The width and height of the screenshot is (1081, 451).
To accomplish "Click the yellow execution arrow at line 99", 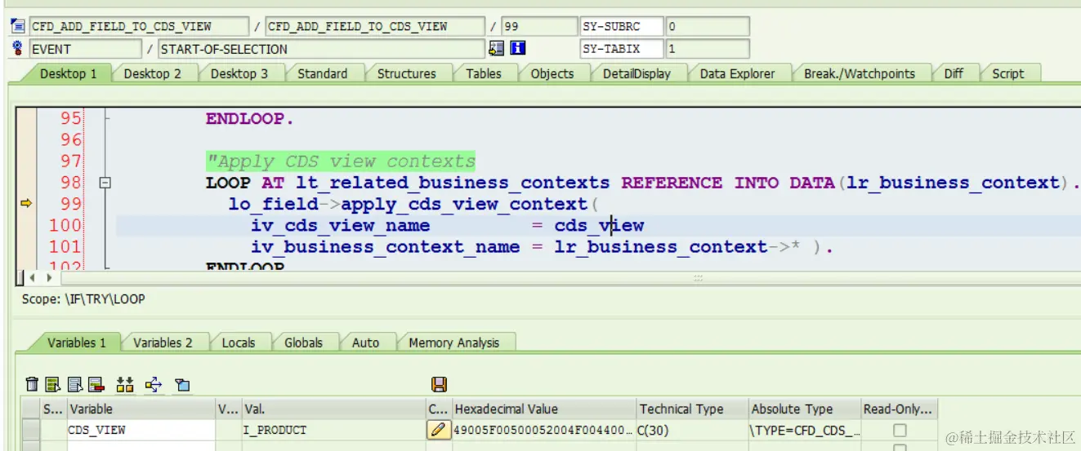I will tap(26, 204).
